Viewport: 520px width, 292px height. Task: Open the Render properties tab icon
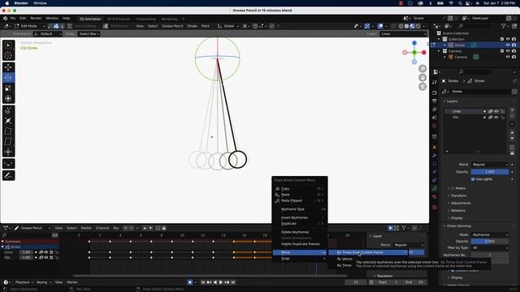tap(435, 93)
